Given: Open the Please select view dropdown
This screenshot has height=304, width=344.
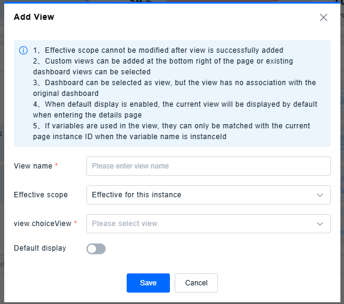Looking at the screenshot, I should pos(208,224).
